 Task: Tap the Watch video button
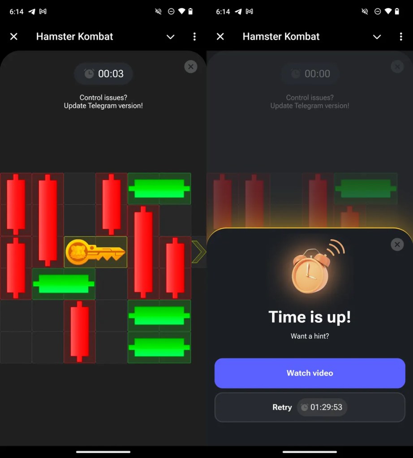pos(310,373)
